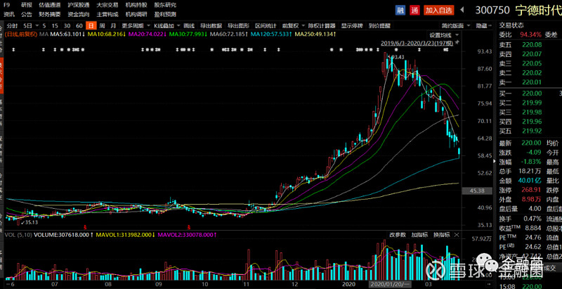Viewport: 562px width, 289px height.
Task: Click the blue 融 margin badge
Action: [400, 10]
